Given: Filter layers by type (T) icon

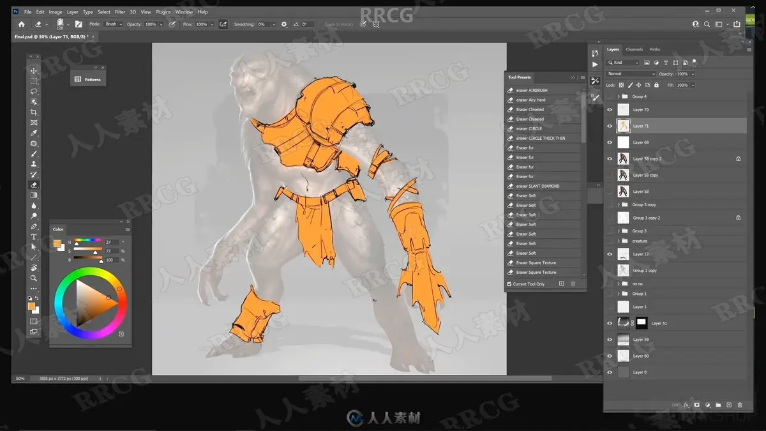Looking at the screenshot, I should 666,63.
